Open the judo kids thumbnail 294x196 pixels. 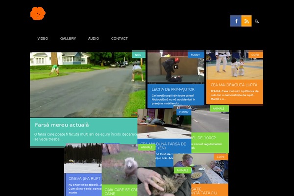point(235,65)
